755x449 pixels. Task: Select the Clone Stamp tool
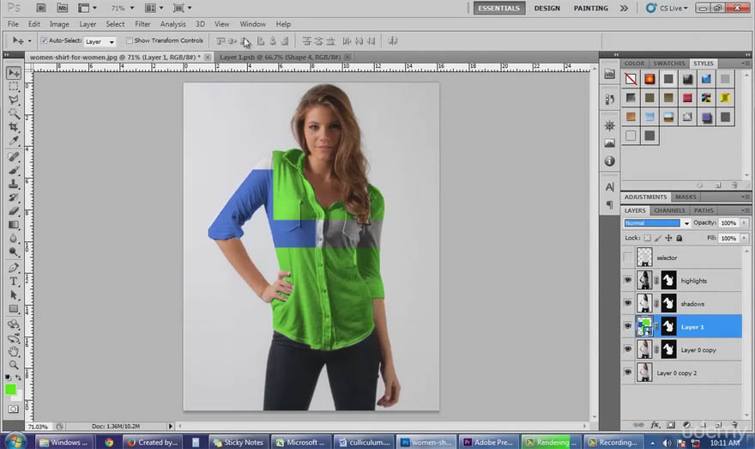[14, 184]
